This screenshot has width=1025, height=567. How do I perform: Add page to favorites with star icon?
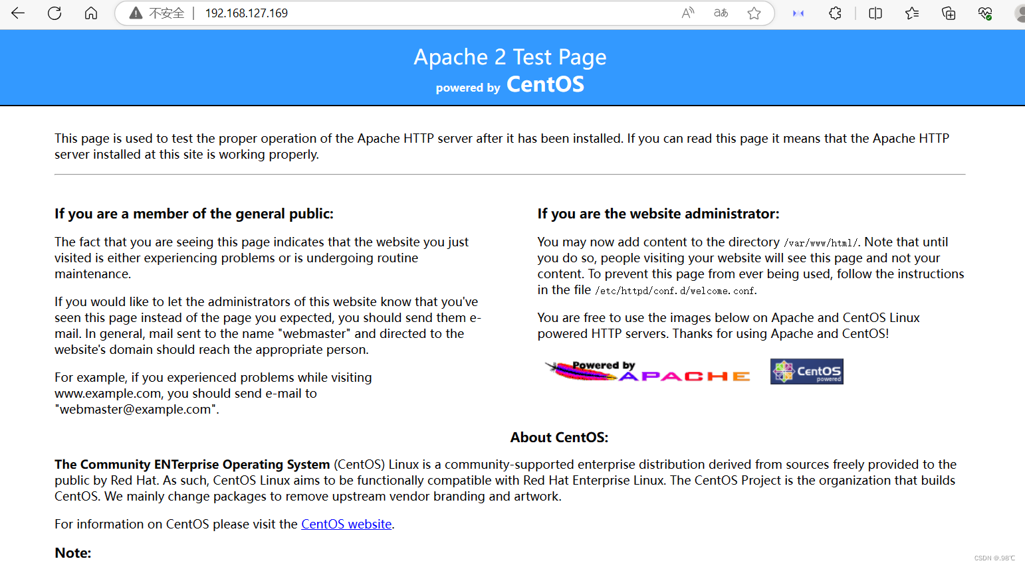754,13
